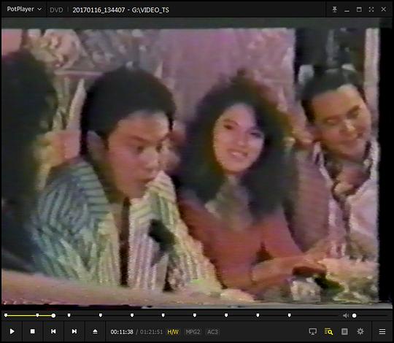Click the DVD label in the title bar
The width and height of the screenshot is (394, 343).
coord(56,9)
